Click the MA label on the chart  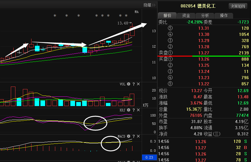tap(136, 12)
